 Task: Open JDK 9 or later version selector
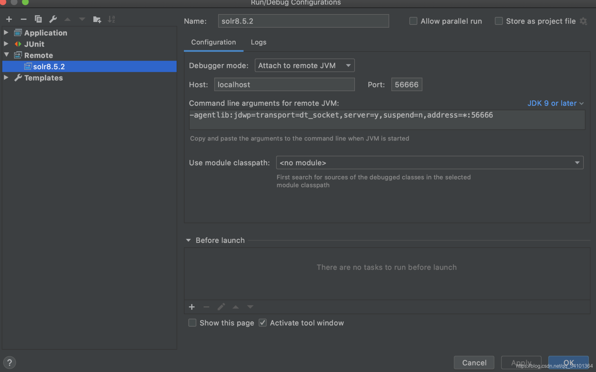pos(555,103)
